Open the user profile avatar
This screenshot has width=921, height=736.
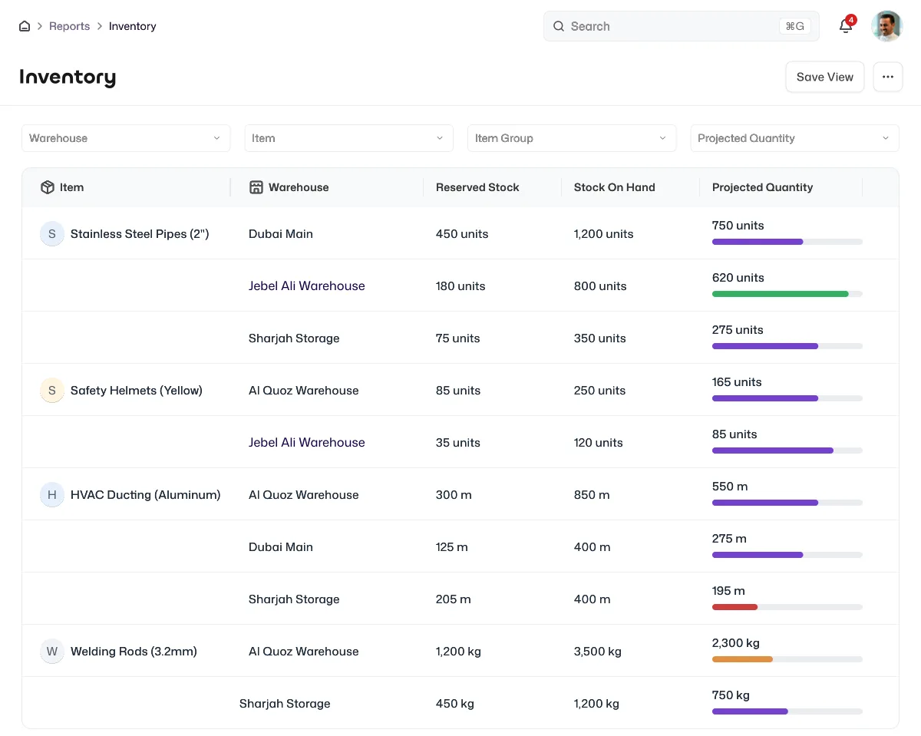(x=887, y=26)
